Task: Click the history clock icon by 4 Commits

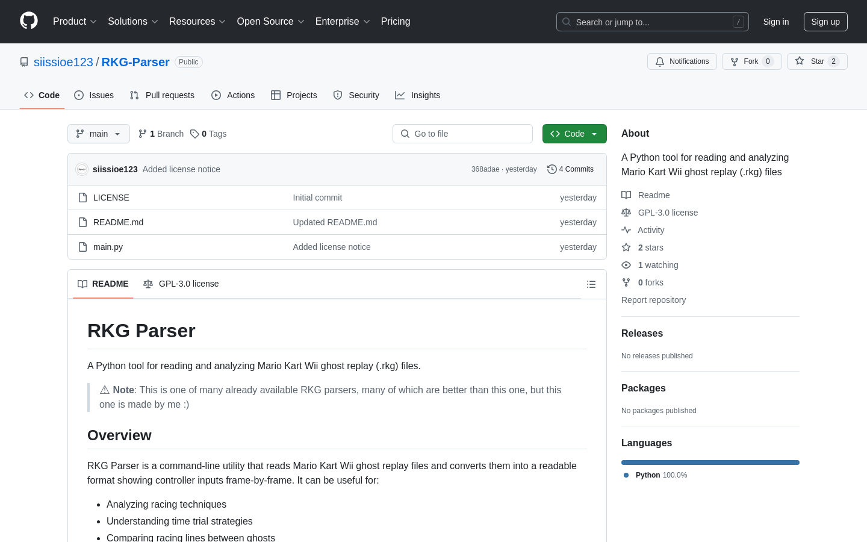Action: [552, 169]
